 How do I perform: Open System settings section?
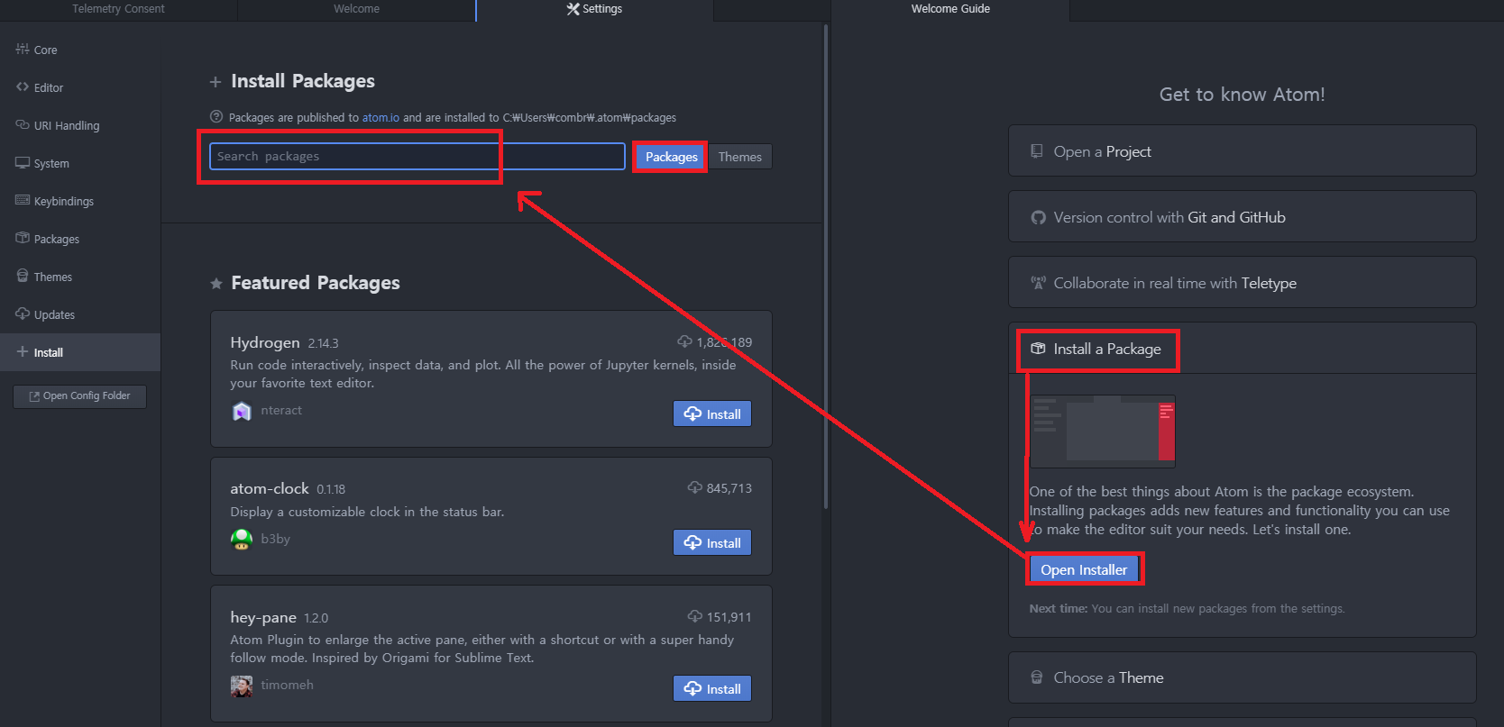pyautogui.click(x=80, y=163)
